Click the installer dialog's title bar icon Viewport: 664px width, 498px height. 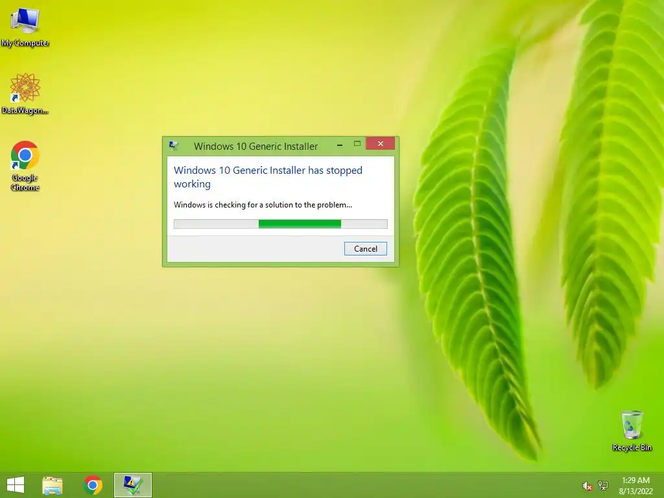click(173, 146)
